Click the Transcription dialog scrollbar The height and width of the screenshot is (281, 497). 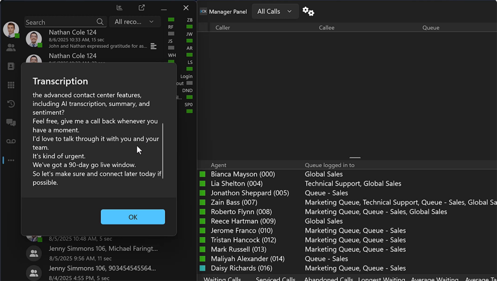pyautogui.click(x=163, y=150)
